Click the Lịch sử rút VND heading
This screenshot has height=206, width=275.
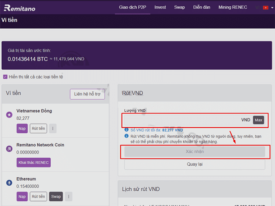point(141,189)
